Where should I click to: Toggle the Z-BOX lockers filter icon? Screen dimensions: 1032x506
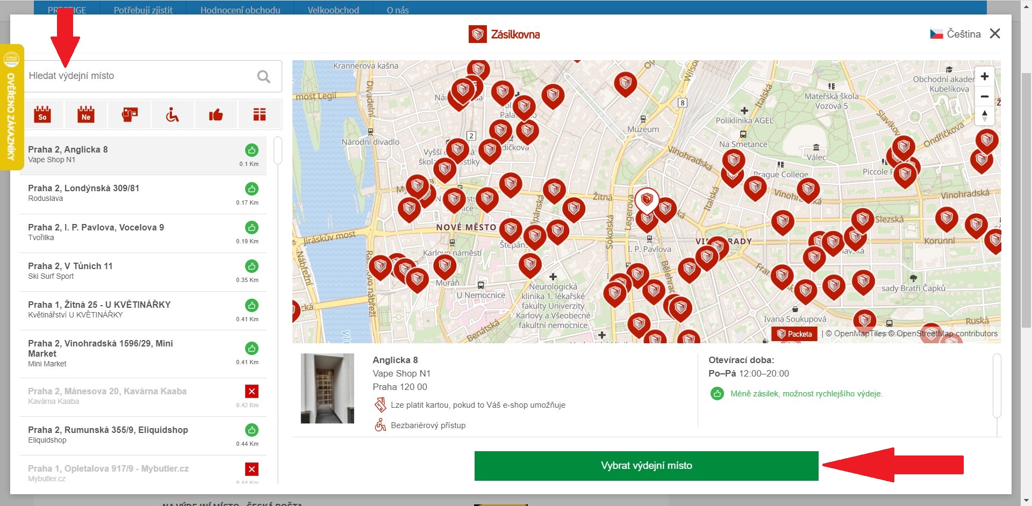[260, 114]
